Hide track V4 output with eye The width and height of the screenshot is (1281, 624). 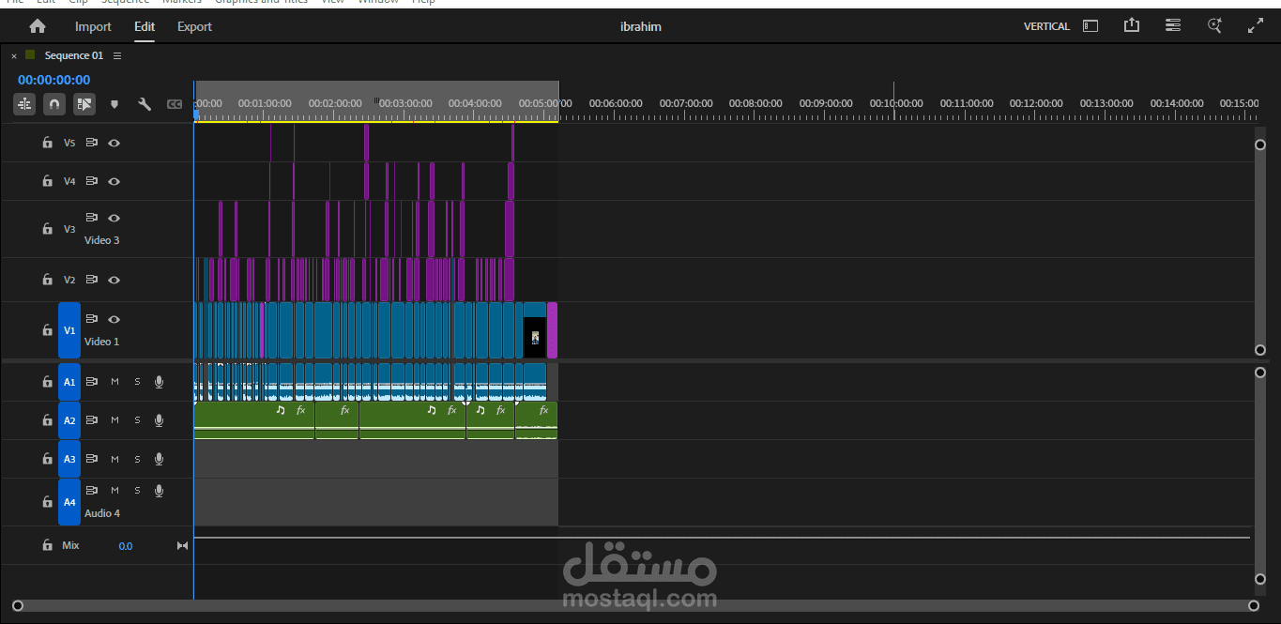(114, 181)
